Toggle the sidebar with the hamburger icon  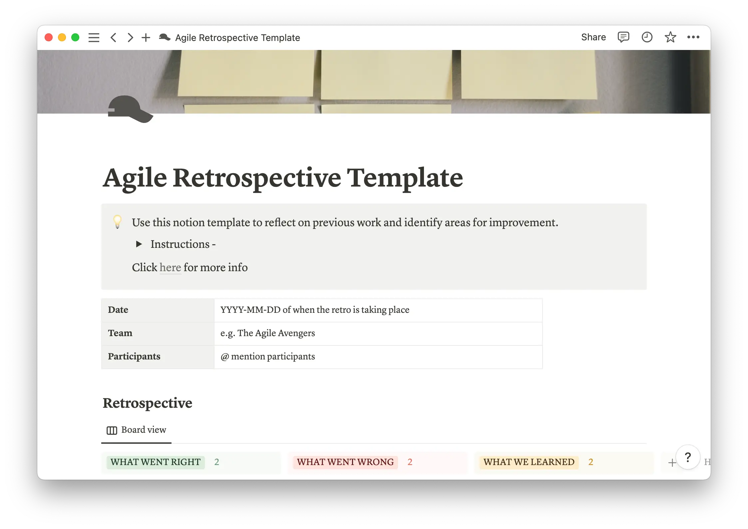click(x=94, y=37)
